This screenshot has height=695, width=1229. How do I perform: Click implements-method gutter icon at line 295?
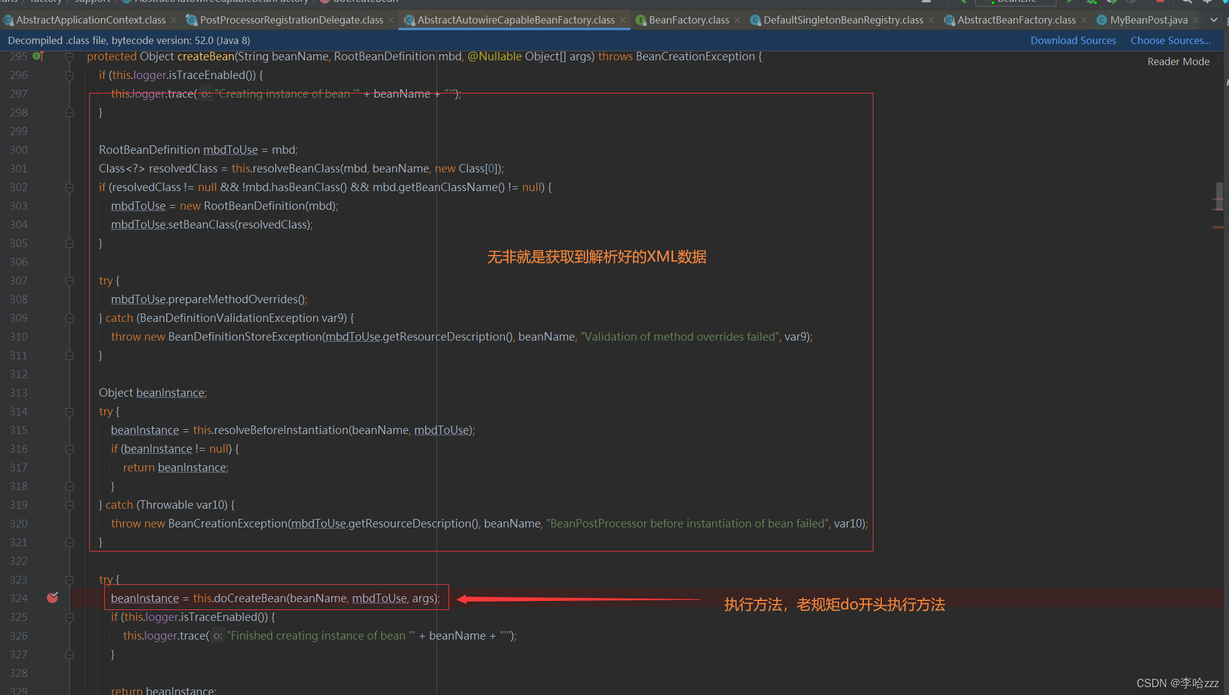pos(38,56)
